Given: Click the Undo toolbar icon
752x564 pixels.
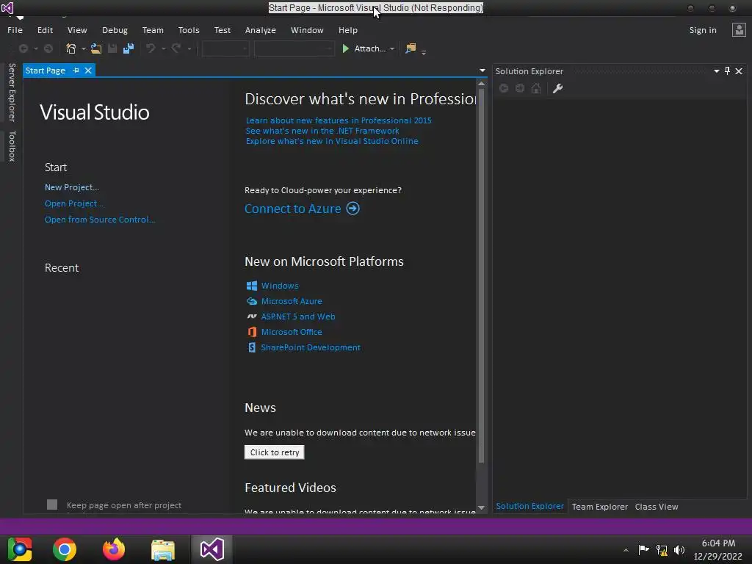Looking at the screenshot, I should coord(151,48).
